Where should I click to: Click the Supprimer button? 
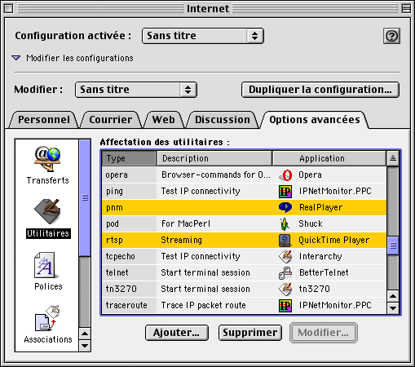(x=250, y=333)
